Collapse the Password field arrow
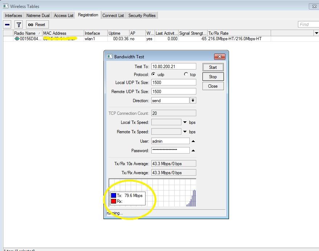This screenshot has height=251, width=319. click(x=193, y=151)
